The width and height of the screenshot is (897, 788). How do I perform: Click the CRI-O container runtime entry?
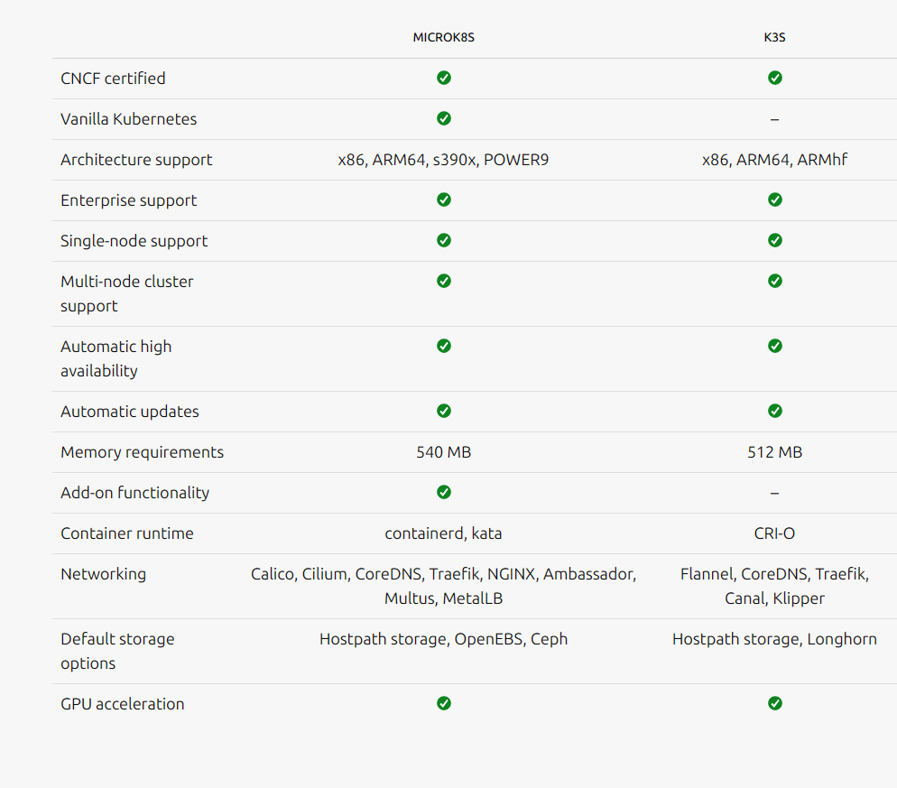tap(774, 533)
